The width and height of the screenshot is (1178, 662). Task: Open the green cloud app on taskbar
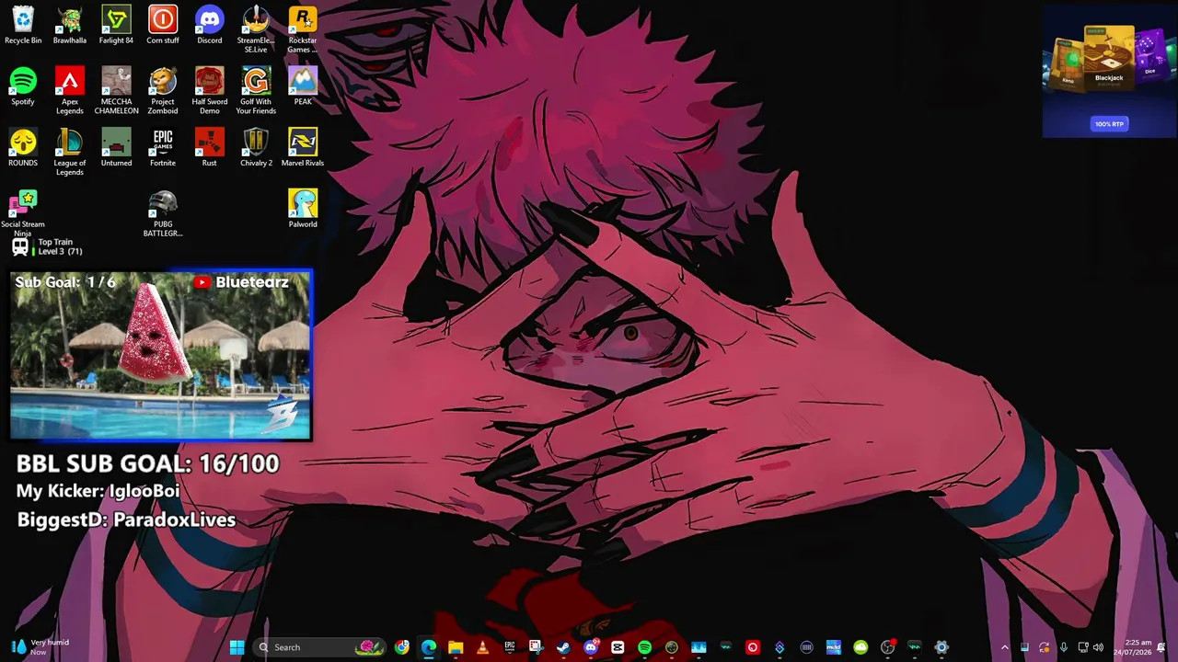(x=860, y=647)
